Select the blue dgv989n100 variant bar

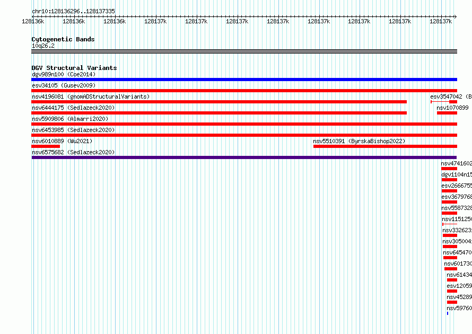point(244,80)
